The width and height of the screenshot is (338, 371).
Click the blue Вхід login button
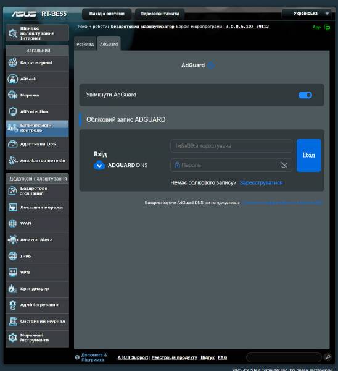(309, 155)
